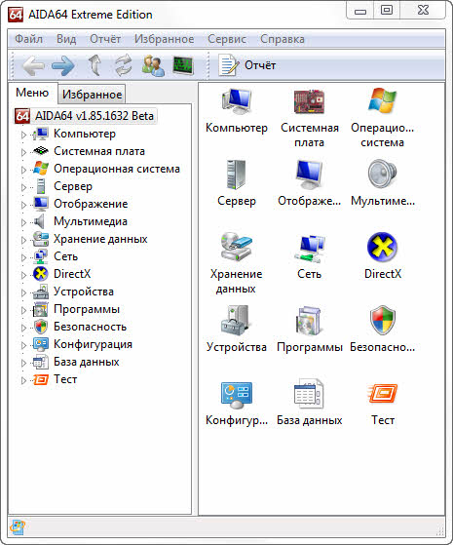The height and width of the screenshot is (545, 453).
Task: Minimize the AIDA64 window
Action: pyautogui.click(x=360, y=10)
